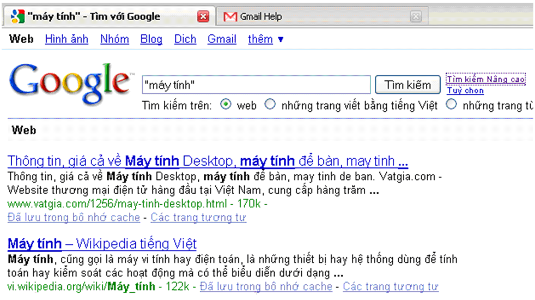
Task: Open cached copy of the Wikipedia result
Action: pos(266,286)
